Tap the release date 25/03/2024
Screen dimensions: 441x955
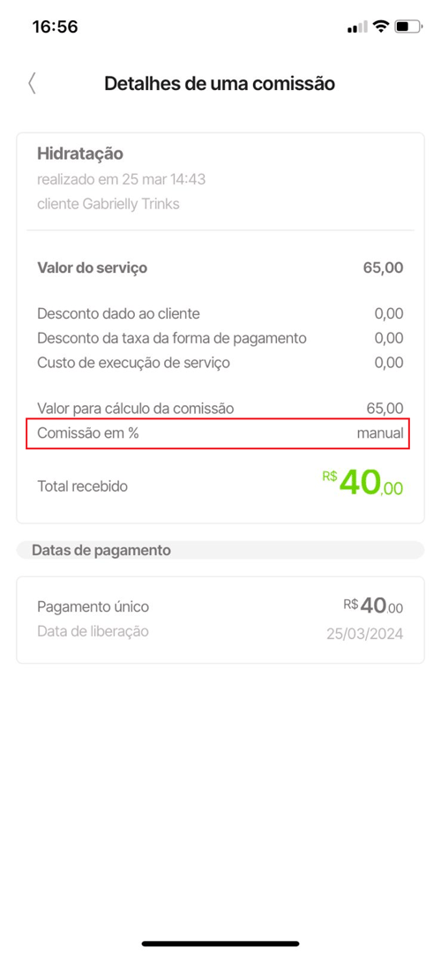coord(365,634)
